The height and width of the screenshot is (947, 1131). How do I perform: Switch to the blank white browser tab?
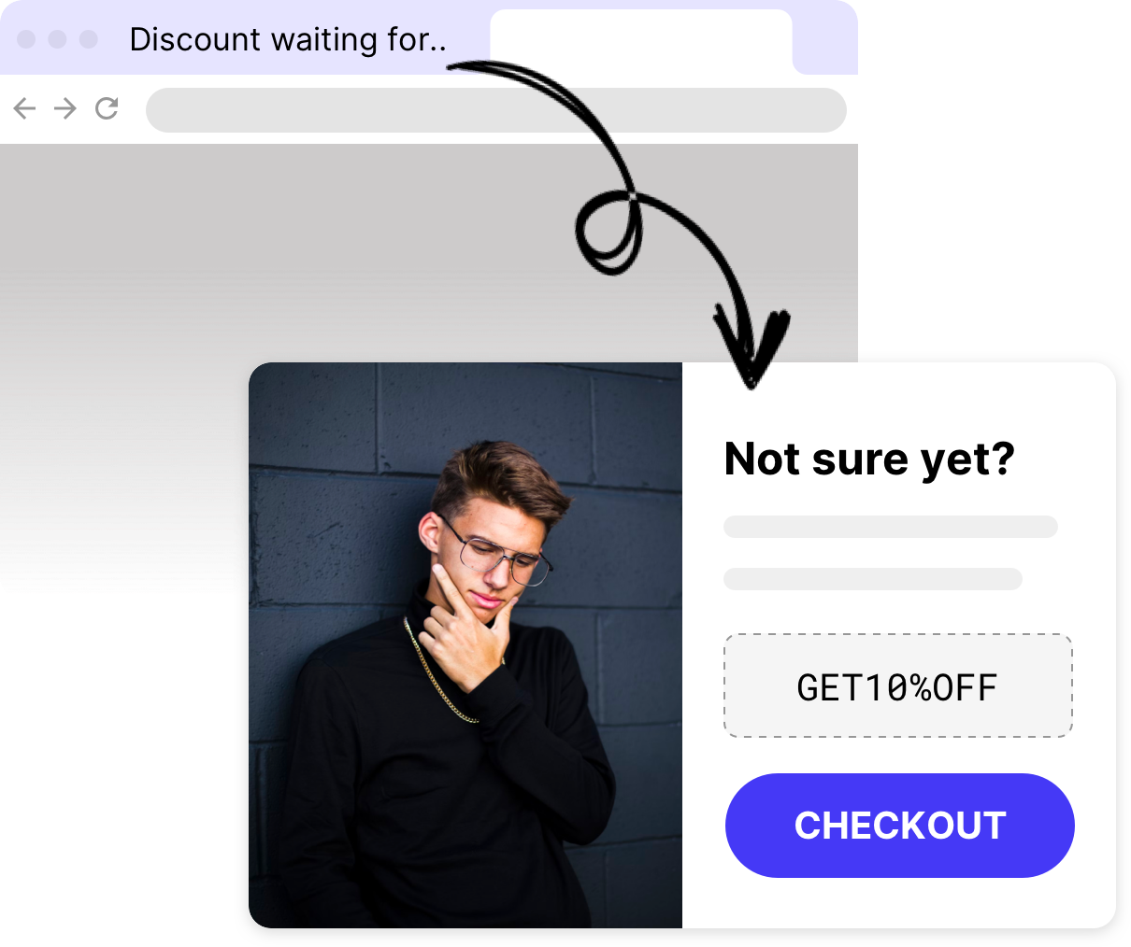[641, 43]
